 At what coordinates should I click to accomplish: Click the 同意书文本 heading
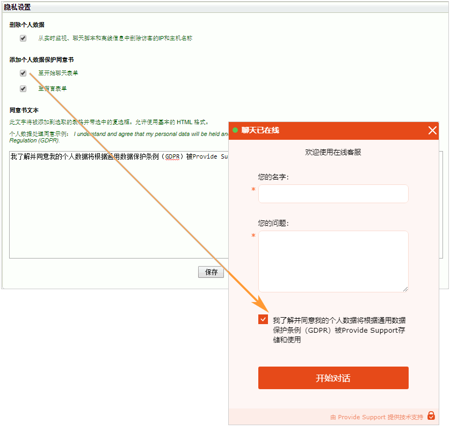point(24,110)
